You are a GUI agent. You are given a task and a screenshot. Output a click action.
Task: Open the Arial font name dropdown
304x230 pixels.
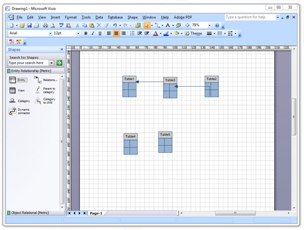50,33
